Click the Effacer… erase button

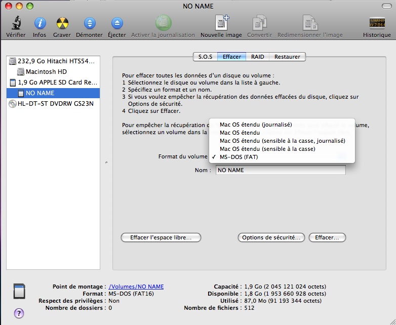(327, 237)
